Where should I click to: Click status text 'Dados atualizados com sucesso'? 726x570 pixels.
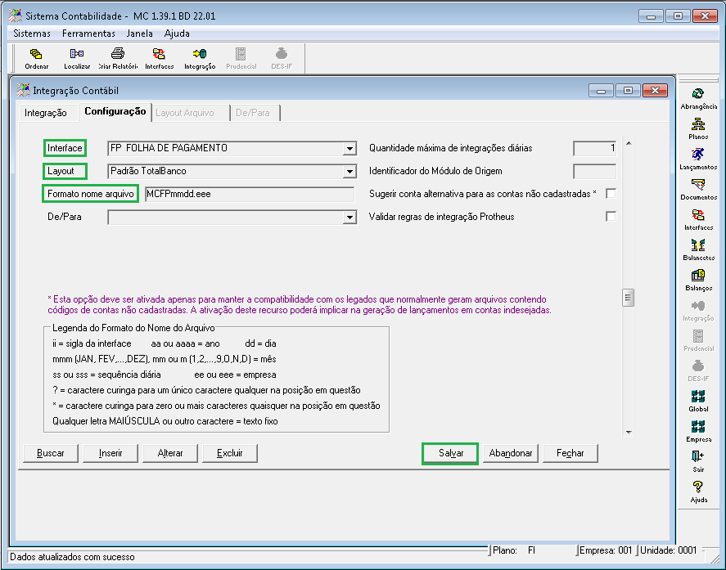point(72,557)
